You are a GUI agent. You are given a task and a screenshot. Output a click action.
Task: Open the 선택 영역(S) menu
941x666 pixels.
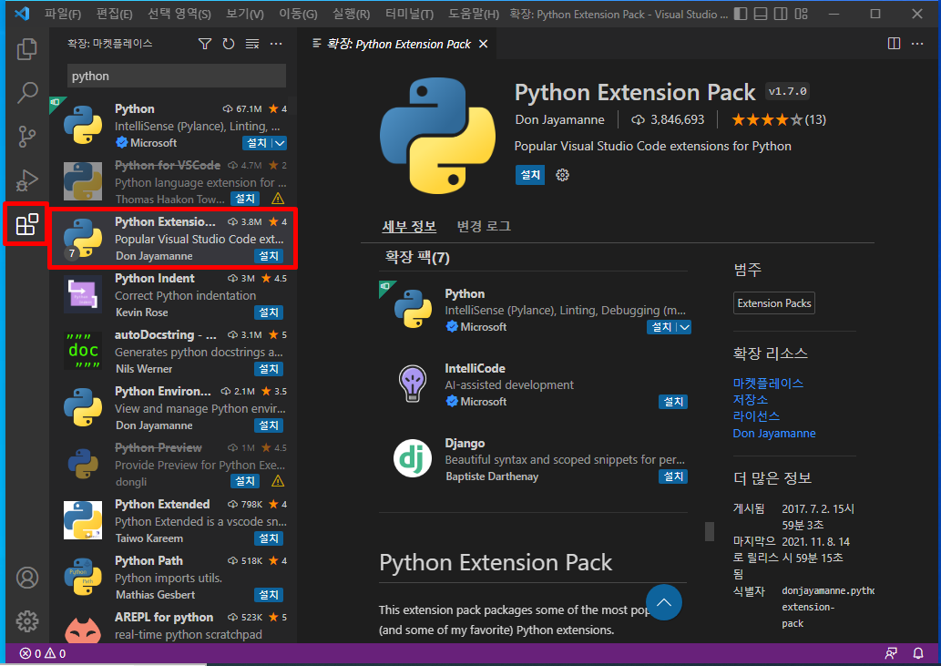click(179, 14)
